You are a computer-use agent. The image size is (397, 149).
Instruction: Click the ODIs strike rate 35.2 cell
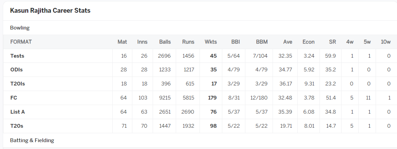[331, 70]
